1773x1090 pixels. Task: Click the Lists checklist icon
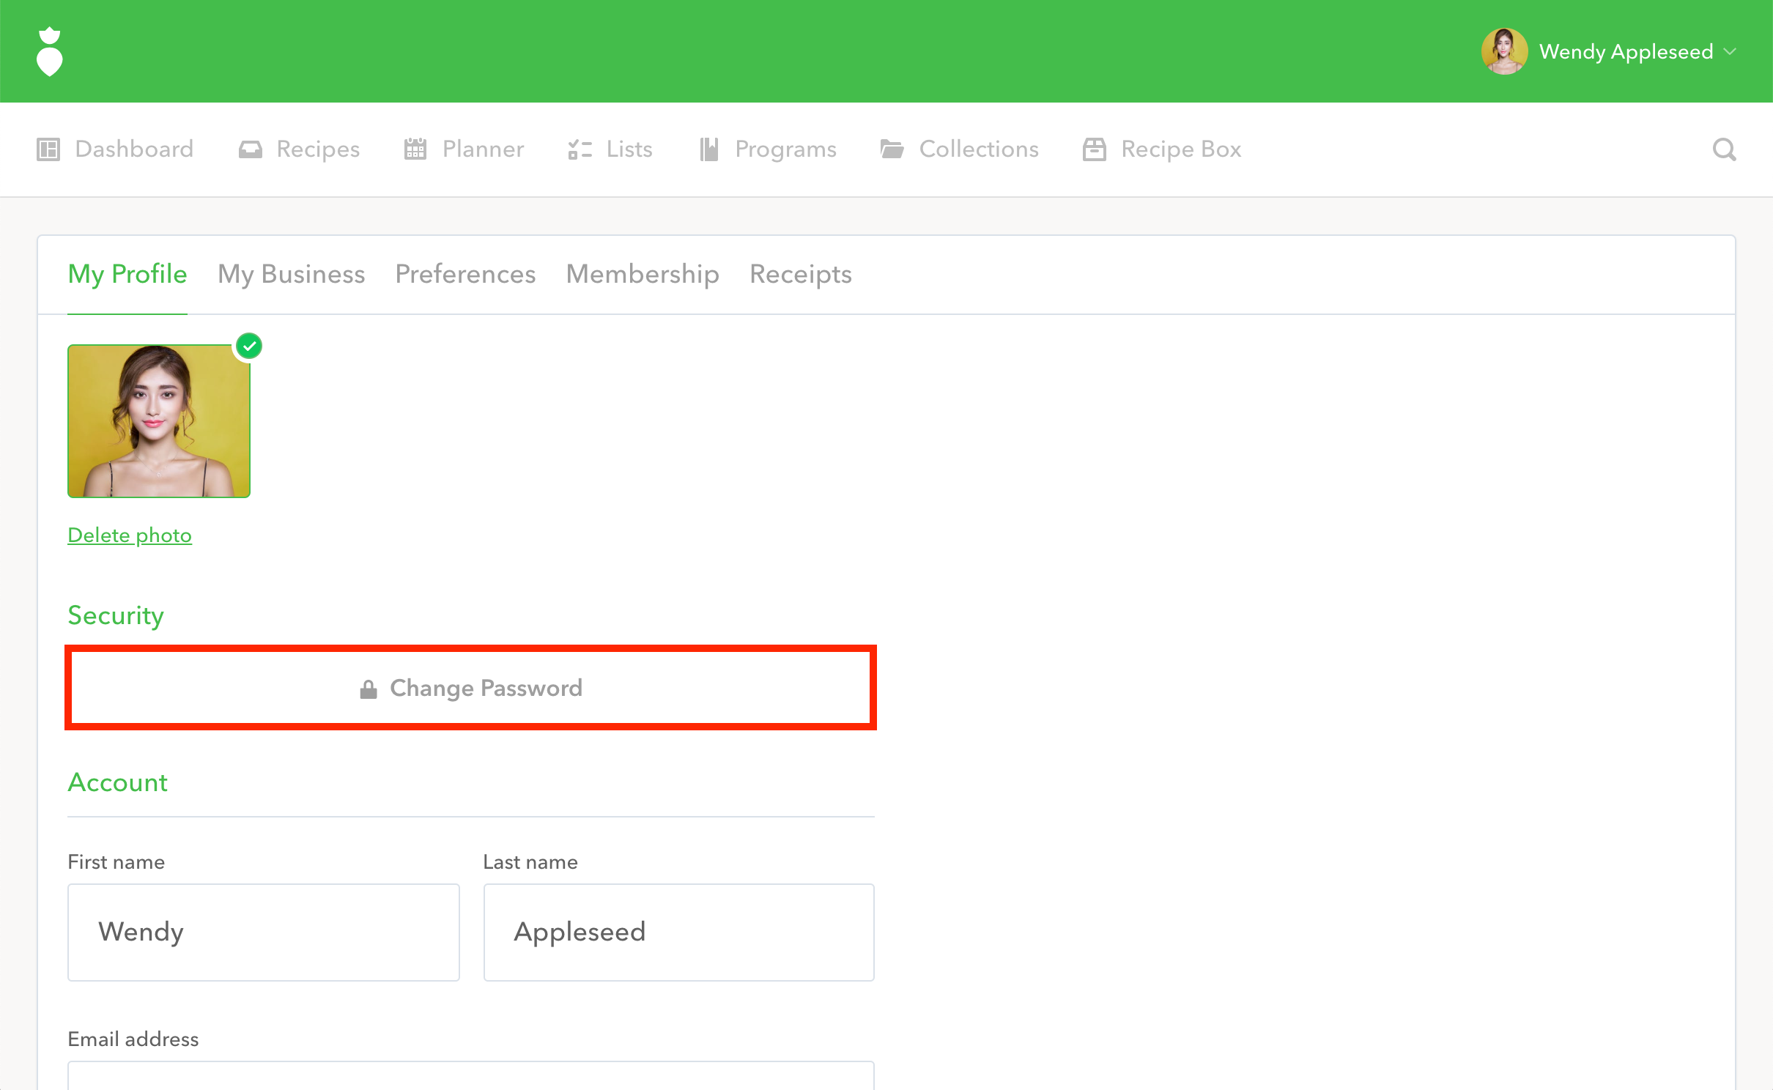pyautogui.click(x=580, y=149)
